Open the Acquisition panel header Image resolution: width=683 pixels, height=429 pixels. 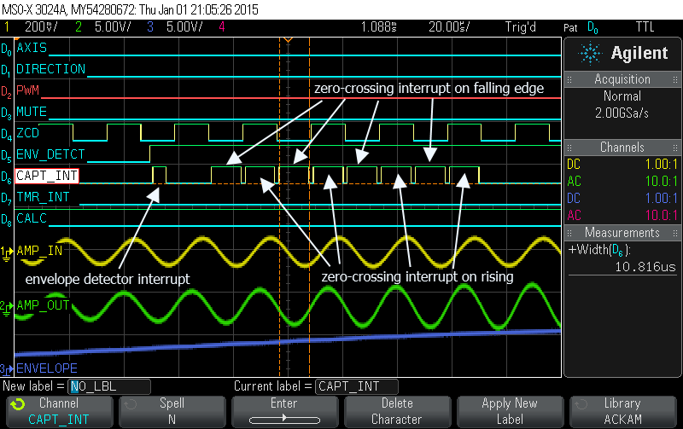click(622, 78)
